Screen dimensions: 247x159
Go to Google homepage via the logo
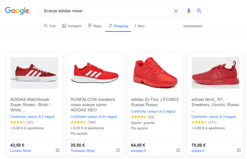pos(17,11)
